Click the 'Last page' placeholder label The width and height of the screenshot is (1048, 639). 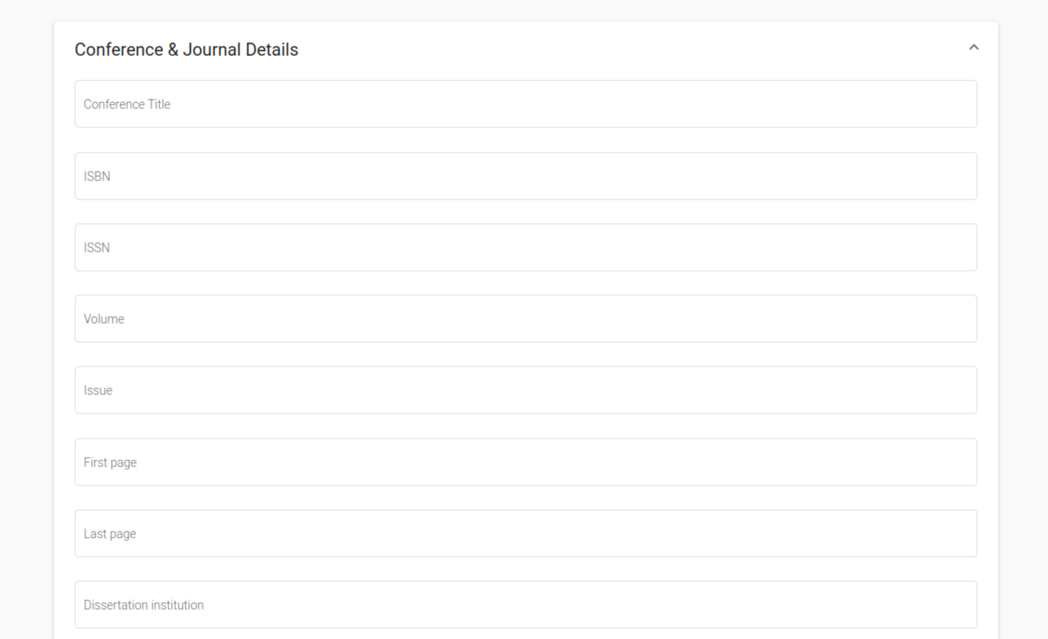click(x=110, y=534)
